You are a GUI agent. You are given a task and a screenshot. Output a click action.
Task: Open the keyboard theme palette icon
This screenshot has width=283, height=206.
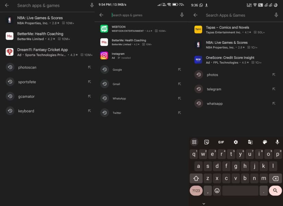(265, 142)
